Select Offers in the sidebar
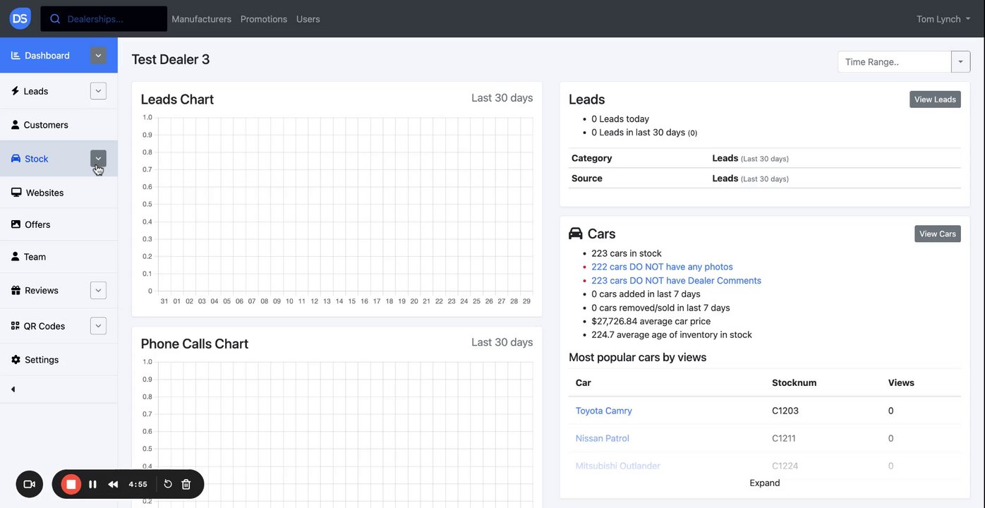The width and height of the screenshot is (985, 508). coord(59,224)
